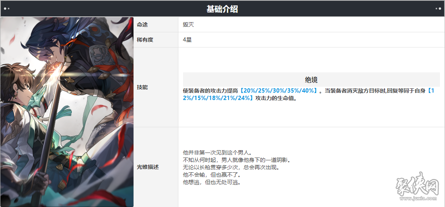Click the 基础介绍 header title
This screenshot has width=445, height=207.
pyautogui.click(x=222, y=9)
